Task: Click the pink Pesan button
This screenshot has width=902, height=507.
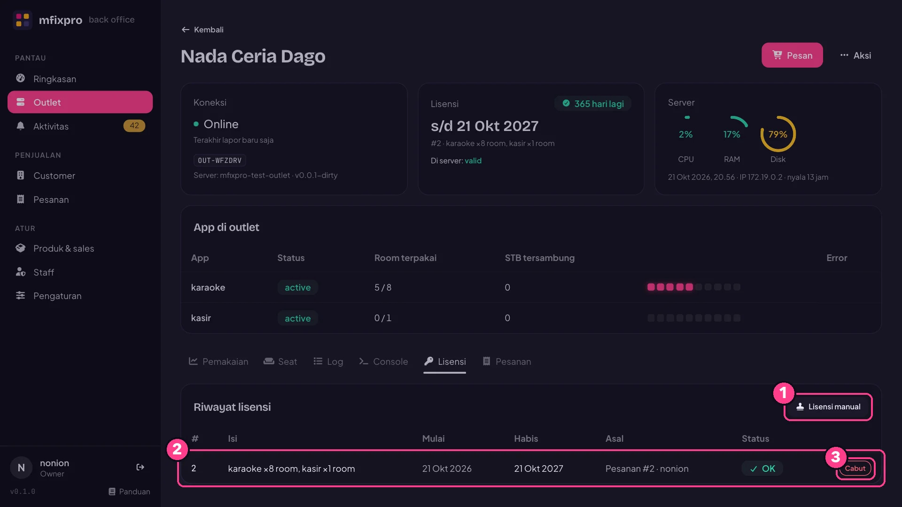Action: point(792,55)
